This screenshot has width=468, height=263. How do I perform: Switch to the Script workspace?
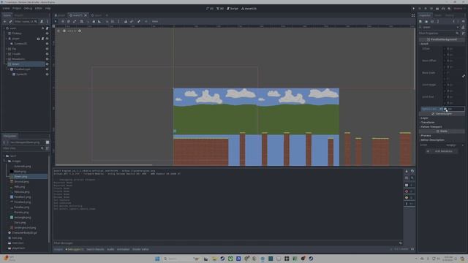[233, 9]
